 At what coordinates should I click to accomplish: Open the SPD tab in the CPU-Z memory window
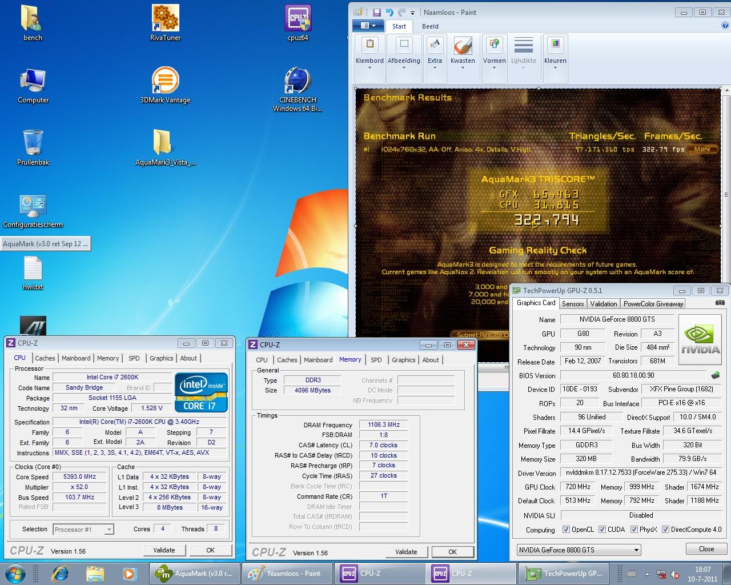pyautogui.click(x=376, y=360)
